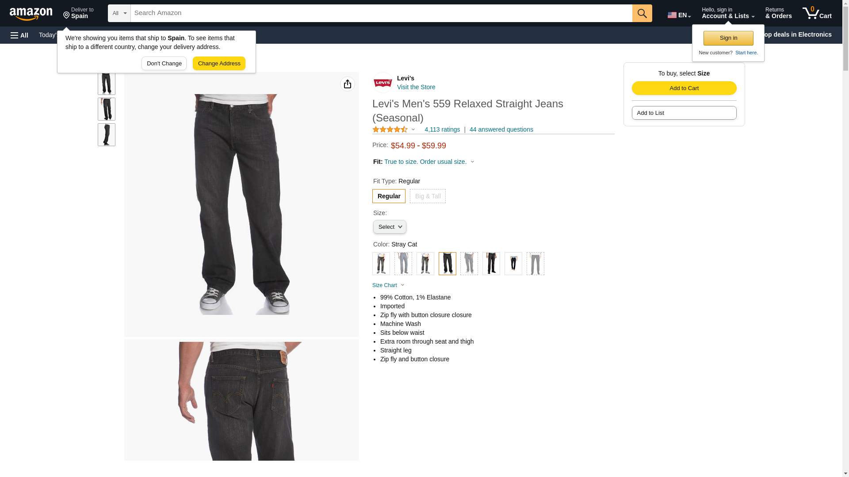
Task: Open the shopping cart icon
Action: [817, 13]
